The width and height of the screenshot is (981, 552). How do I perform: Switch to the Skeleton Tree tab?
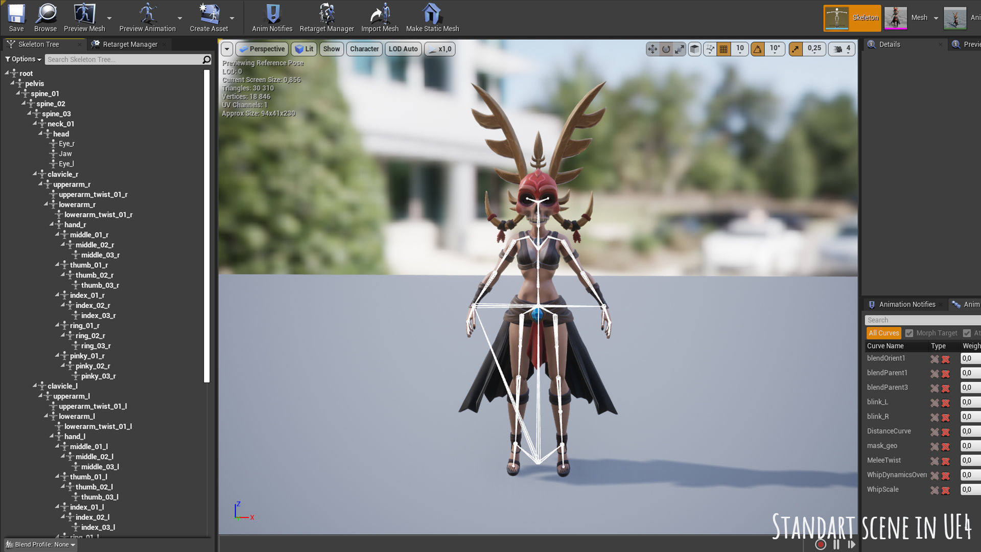click(x=39, y=44)
